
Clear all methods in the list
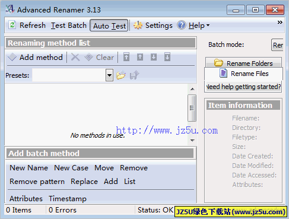coord(99,58)
